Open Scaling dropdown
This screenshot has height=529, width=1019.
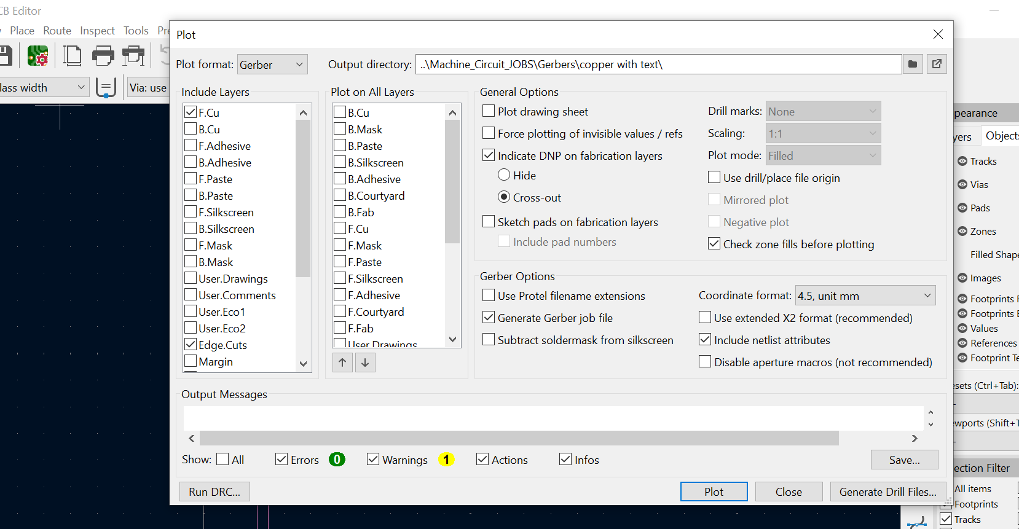pos(823,133)
